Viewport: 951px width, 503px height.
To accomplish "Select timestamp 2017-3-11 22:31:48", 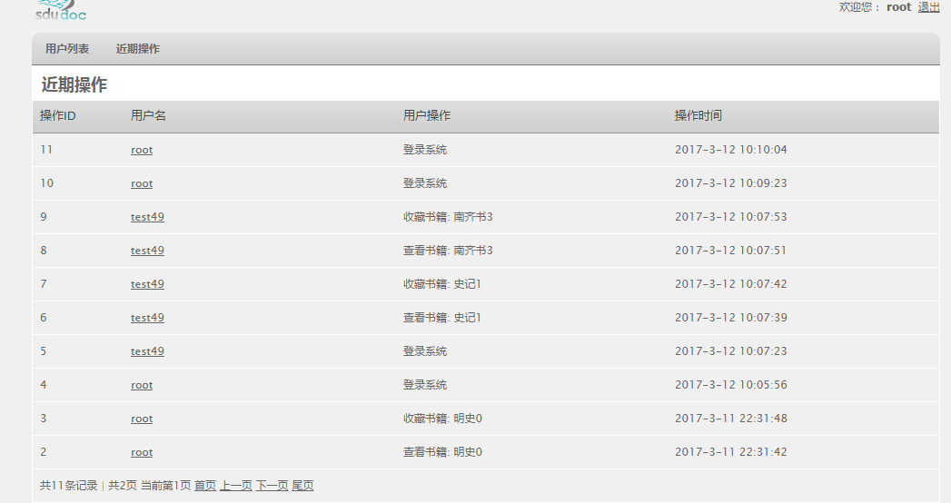I will [x=731, y=419].
